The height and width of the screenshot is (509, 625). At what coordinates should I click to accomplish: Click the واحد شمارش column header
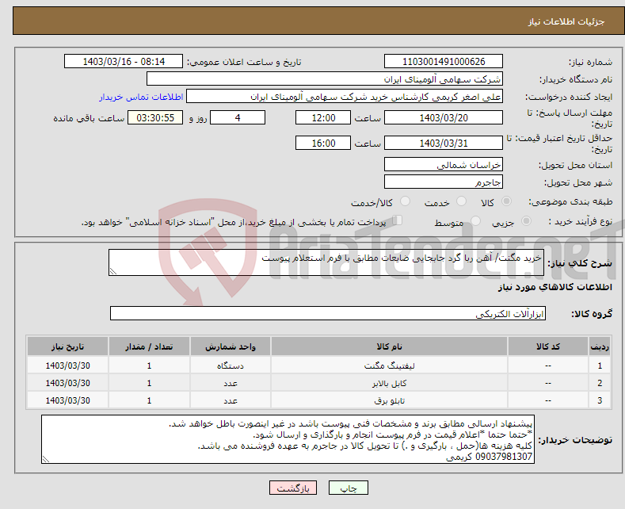pos(230,346)
